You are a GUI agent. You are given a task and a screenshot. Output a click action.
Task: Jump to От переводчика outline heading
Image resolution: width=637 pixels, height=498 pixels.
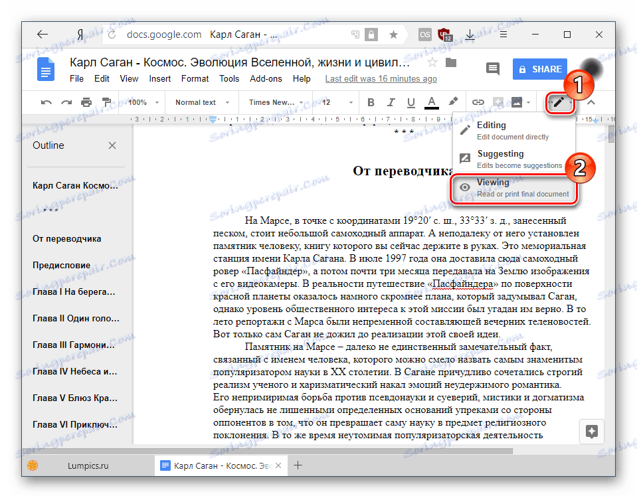[66, 239]
